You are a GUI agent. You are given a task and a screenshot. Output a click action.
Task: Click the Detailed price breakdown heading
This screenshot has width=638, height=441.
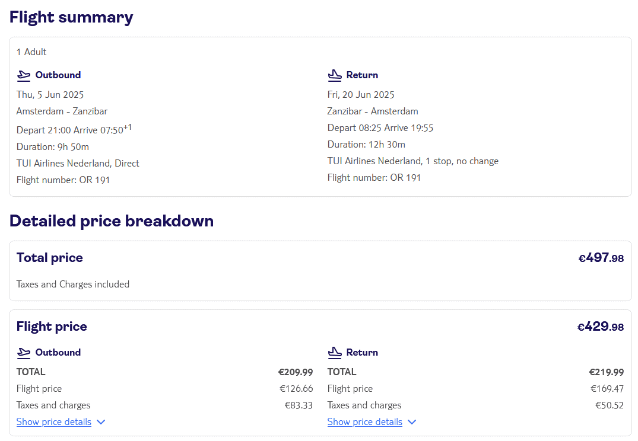[x=112, y=221]
